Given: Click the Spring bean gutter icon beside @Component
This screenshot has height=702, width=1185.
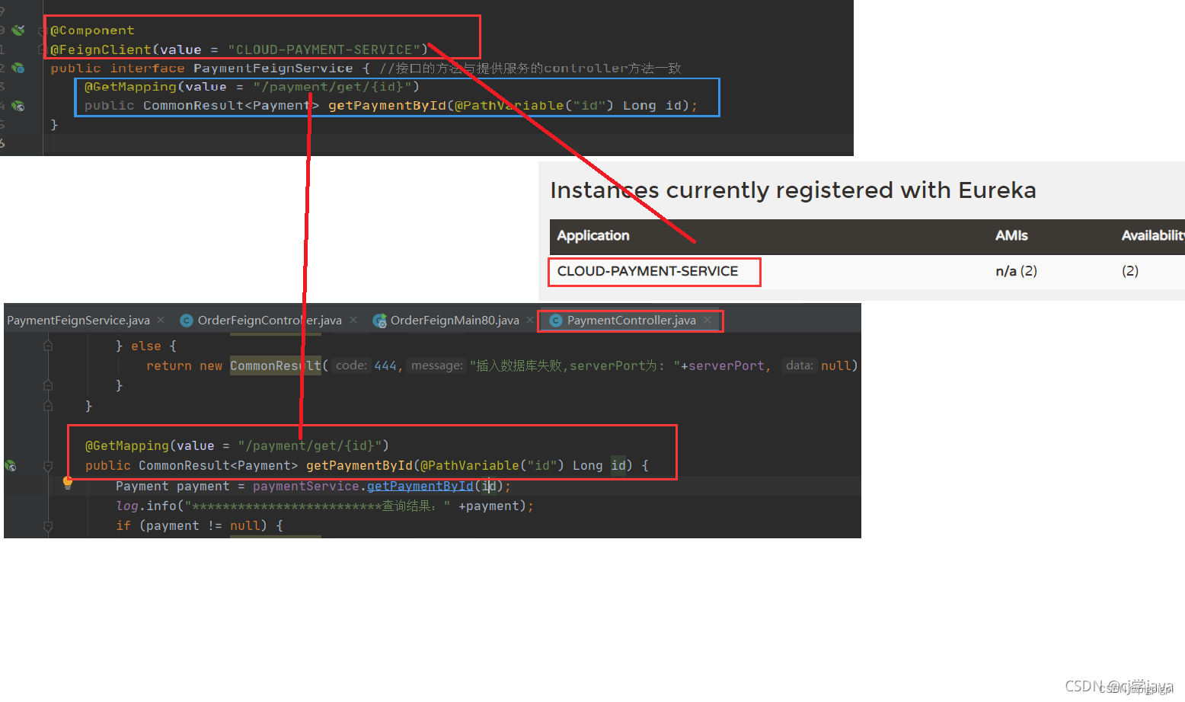Looking at the screenshot, I should tap(19, 30).
